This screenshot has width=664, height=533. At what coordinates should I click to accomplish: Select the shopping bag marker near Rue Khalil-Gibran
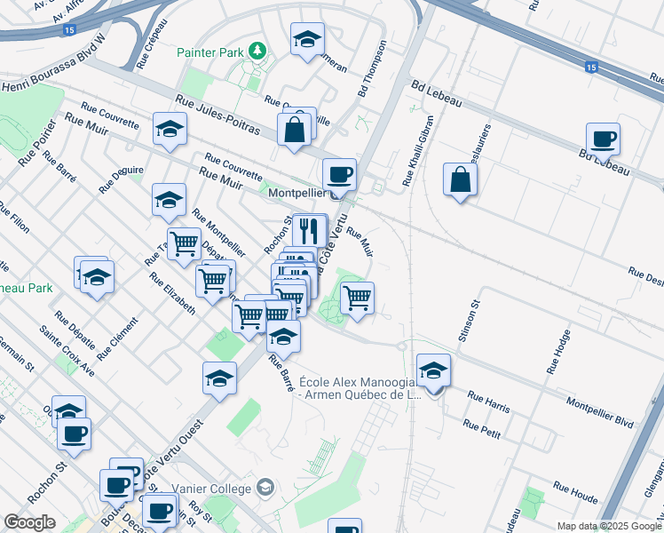tap(461, 179)
